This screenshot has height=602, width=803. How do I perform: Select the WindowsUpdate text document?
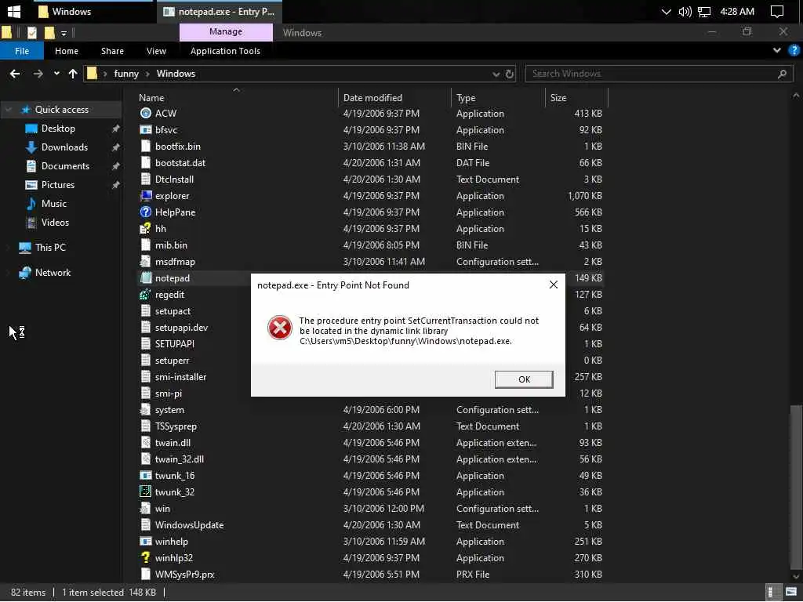tap(189, 525)
